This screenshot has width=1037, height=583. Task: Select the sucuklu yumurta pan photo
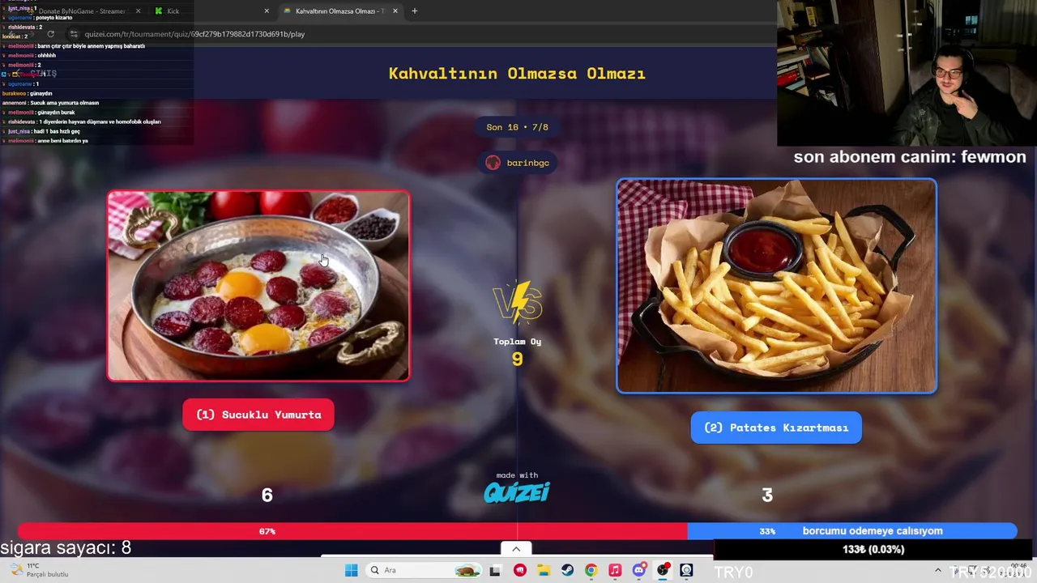click(258, 286)
